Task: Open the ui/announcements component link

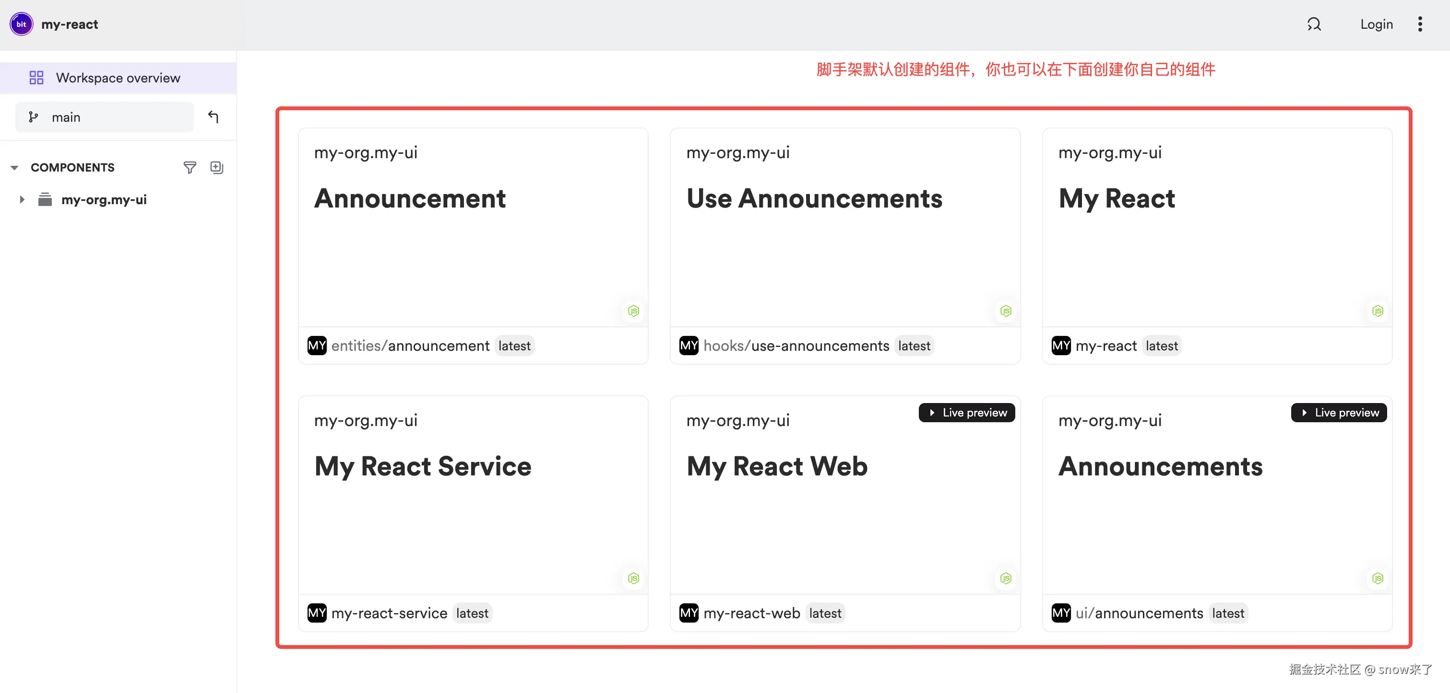Action: pyautogui.click(x=1139, y=613)
